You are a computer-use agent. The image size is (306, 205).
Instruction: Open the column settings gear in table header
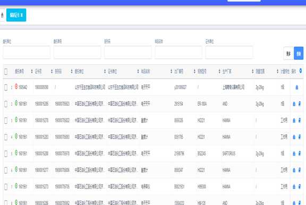301,71
